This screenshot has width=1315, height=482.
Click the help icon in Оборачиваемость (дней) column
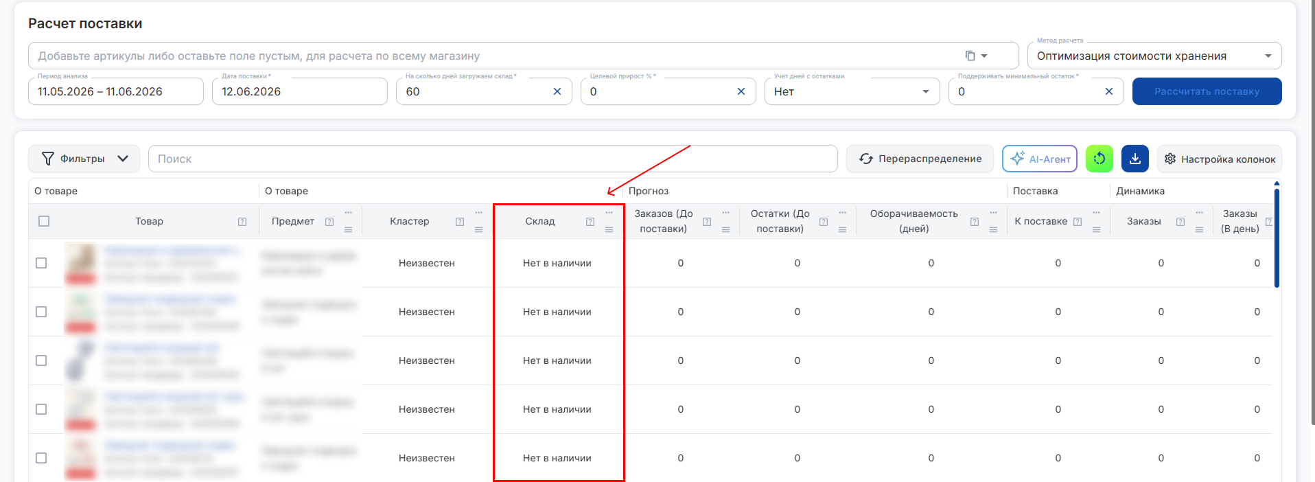pyautogui.click(x=975, y=222)
